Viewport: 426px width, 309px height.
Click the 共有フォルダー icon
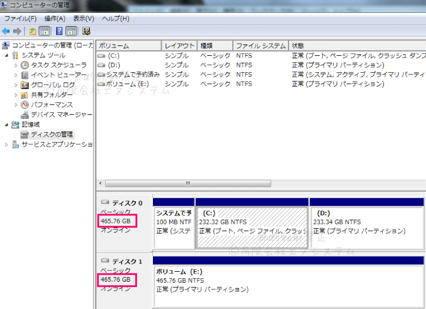25,95
